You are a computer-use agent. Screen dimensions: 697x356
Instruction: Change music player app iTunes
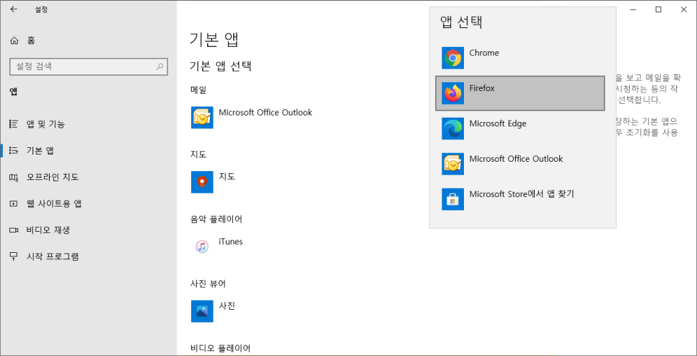point(217,246)
